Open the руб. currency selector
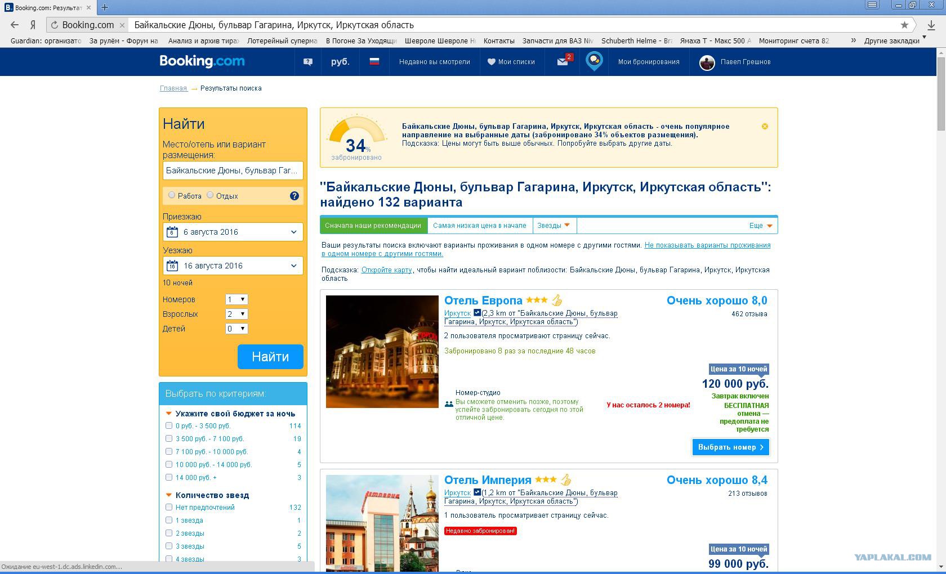Viewport: 946px width, 574px height. point(340,62)
